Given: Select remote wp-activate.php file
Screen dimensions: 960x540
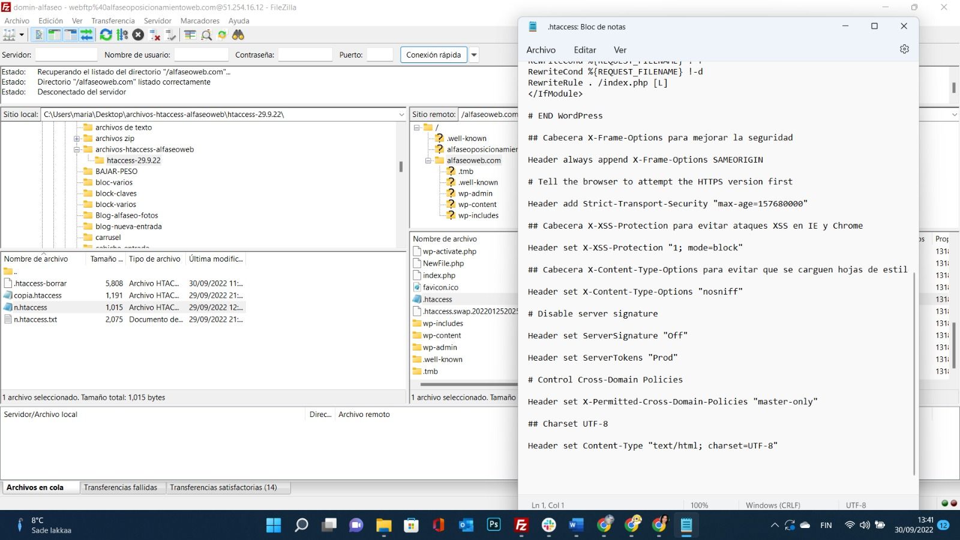Looking at the screenshot, I should coord(449,251).
